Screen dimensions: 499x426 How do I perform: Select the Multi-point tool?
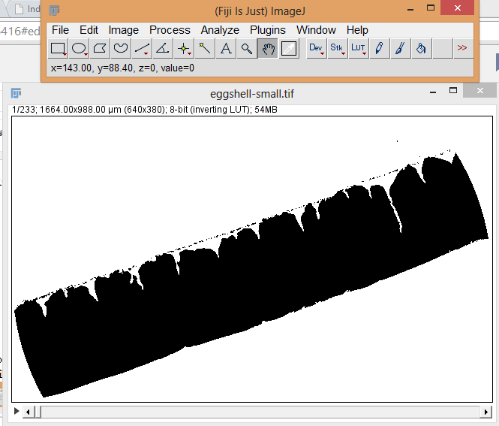click(184, 48)
